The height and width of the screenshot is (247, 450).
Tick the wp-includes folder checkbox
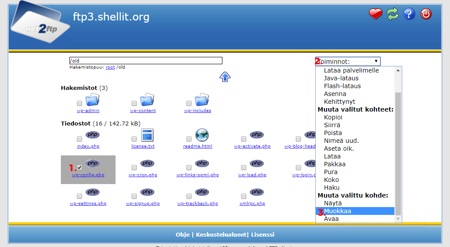click(189, 103)
